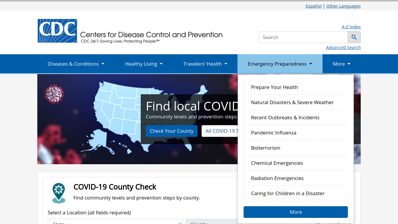Open the Advanced Search link
This screenshot has height=224, width=398.
pos(343,48)
